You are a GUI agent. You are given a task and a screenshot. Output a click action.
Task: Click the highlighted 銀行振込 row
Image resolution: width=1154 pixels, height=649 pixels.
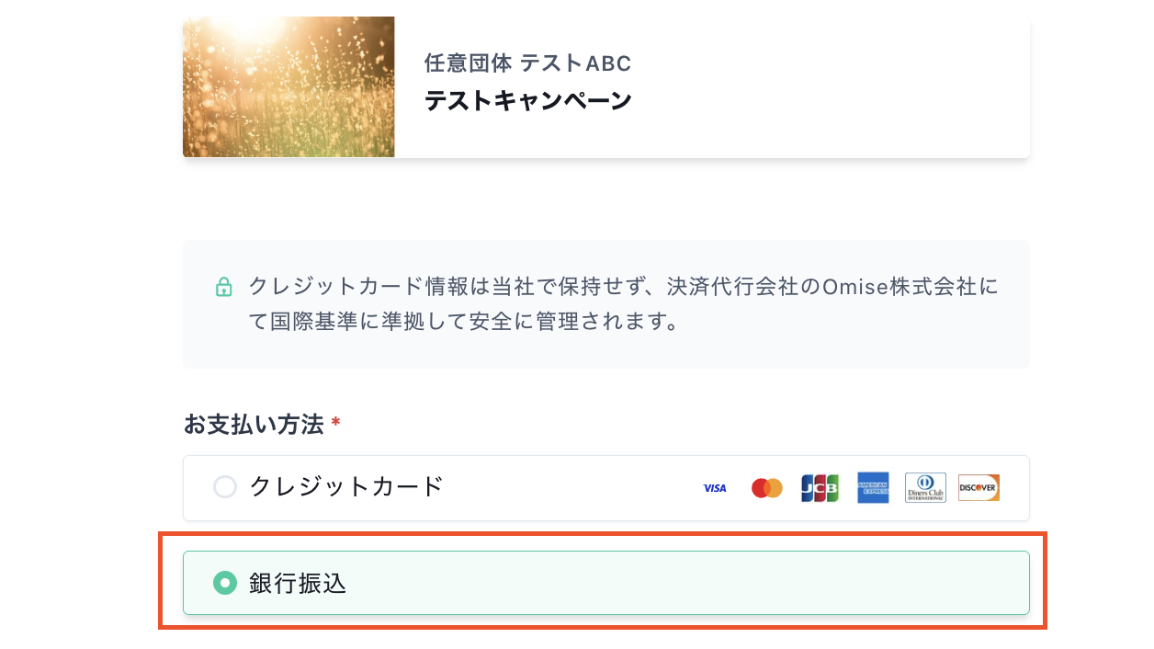coord(606,583)
